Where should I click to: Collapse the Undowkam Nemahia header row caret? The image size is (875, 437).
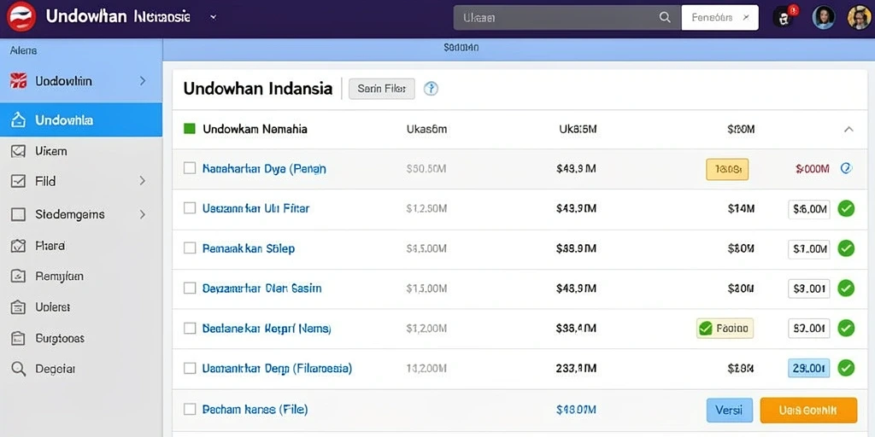point(849,130)
